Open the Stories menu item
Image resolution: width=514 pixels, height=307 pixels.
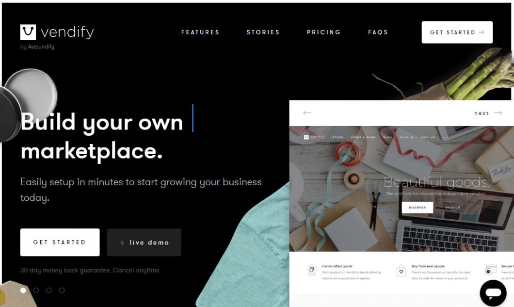263,32
